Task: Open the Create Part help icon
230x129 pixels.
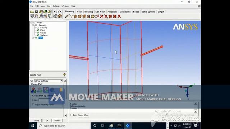Action: (64, 75)
